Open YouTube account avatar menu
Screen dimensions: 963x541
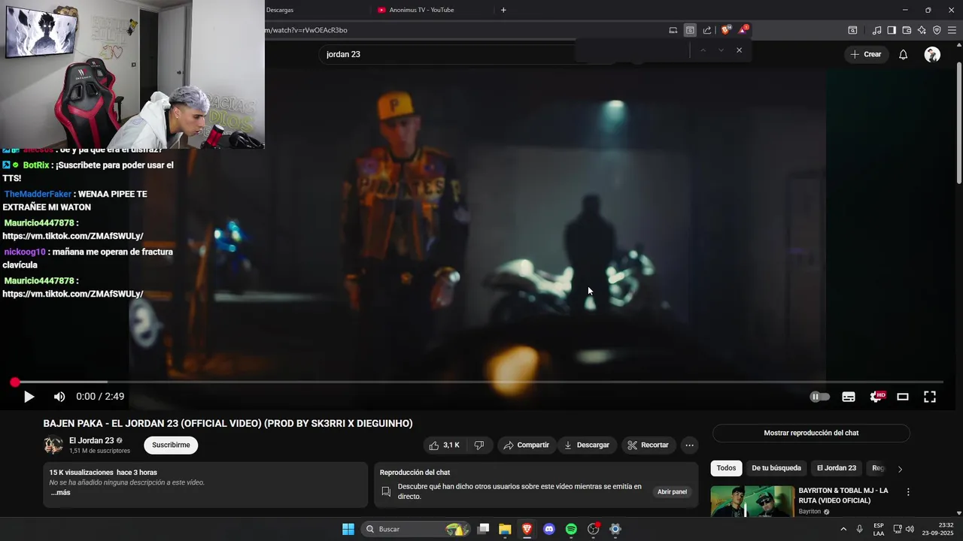pyautogui.click(x=932, y=54)
